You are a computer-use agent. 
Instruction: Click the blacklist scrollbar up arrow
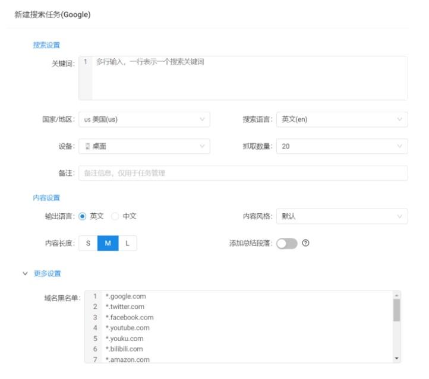coord(396,295)
